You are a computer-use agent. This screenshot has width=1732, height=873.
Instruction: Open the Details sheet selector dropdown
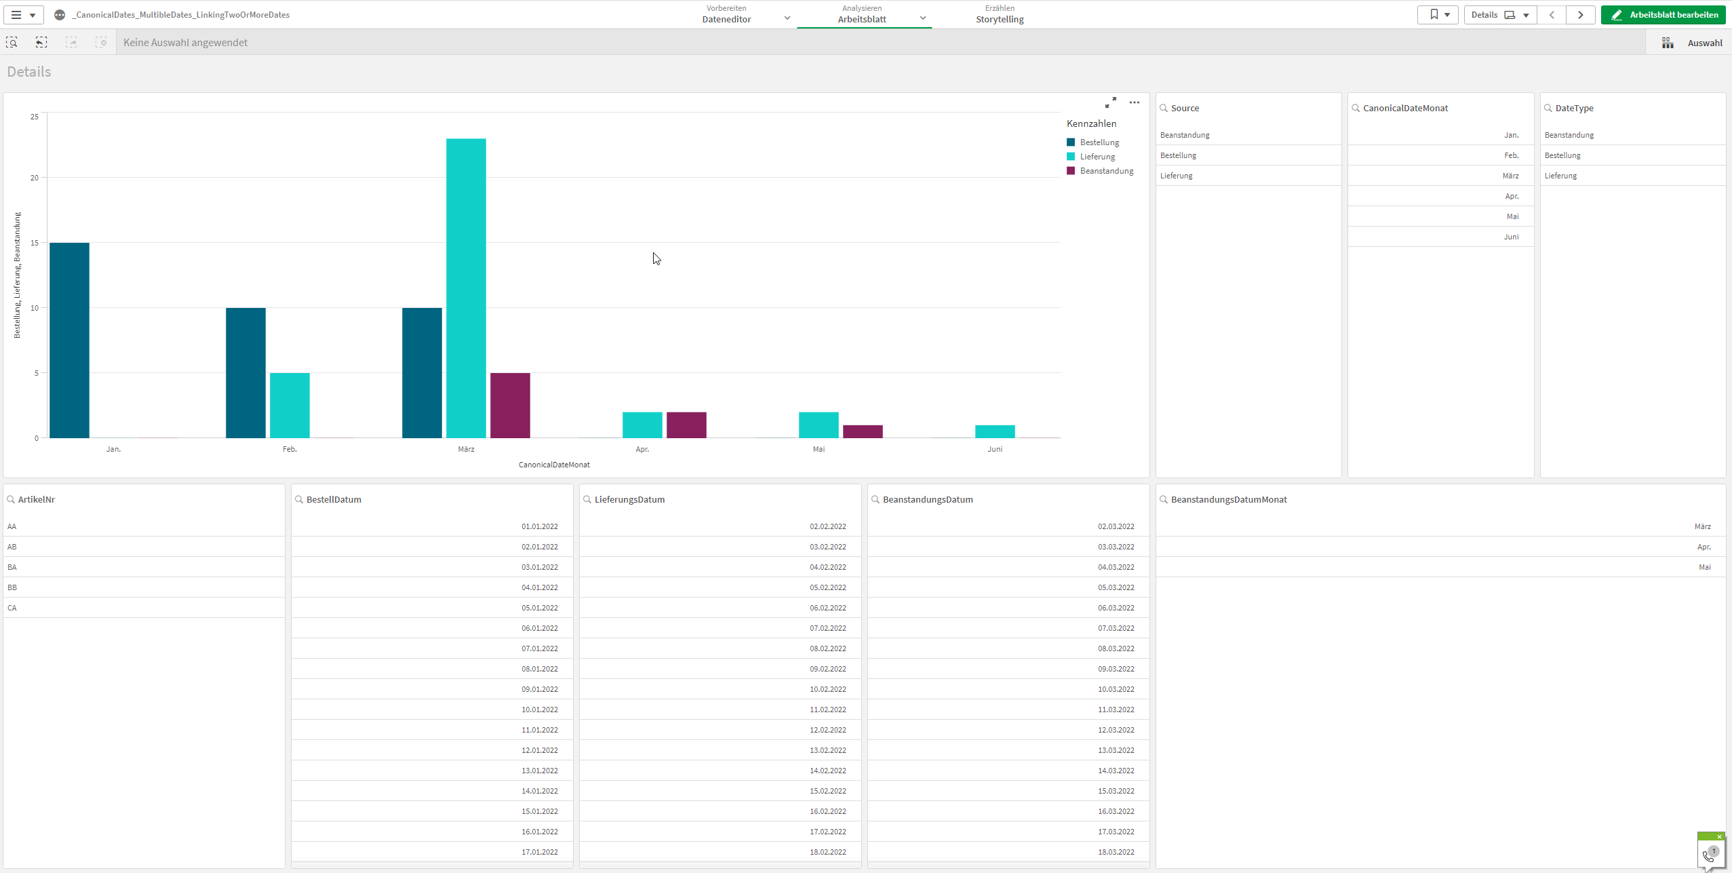(x=1500, y=15)
